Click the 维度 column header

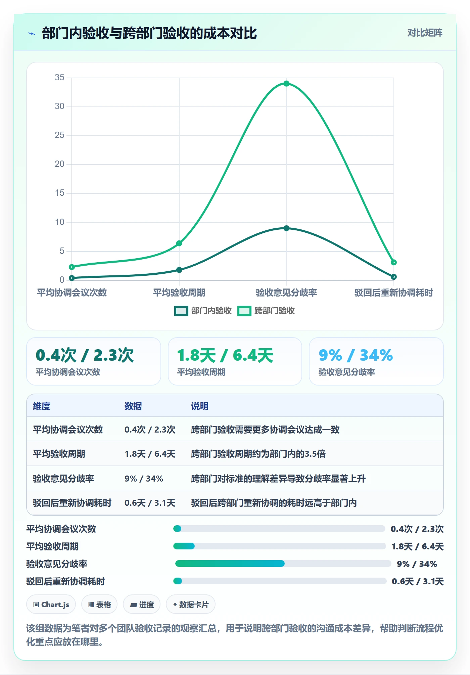(x=42, y=406)
